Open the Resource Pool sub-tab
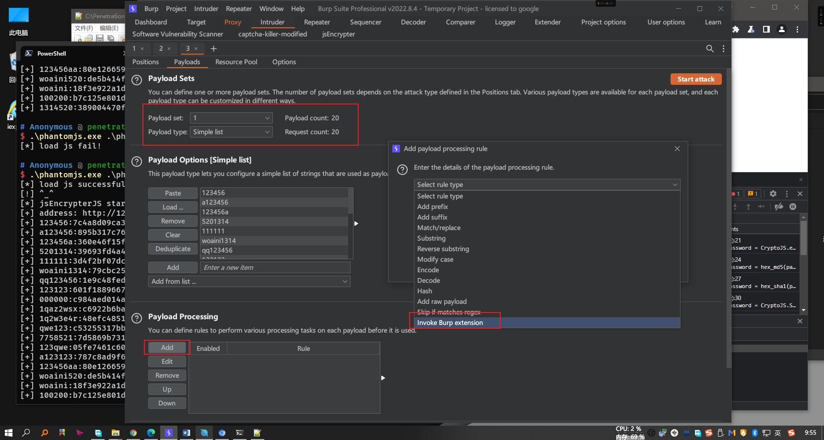824x440 pixels. (236, 62)
